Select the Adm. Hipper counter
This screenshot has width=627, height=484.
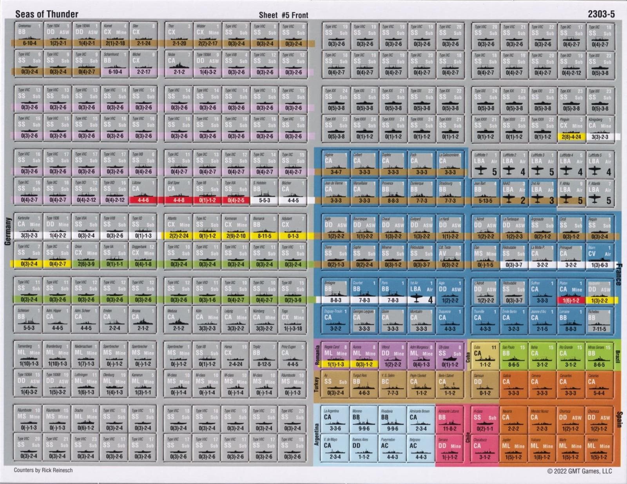coord(58,320)
